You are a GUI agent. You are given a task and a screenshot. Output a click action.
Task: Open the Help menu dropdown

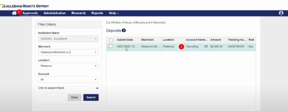(114, 13)
